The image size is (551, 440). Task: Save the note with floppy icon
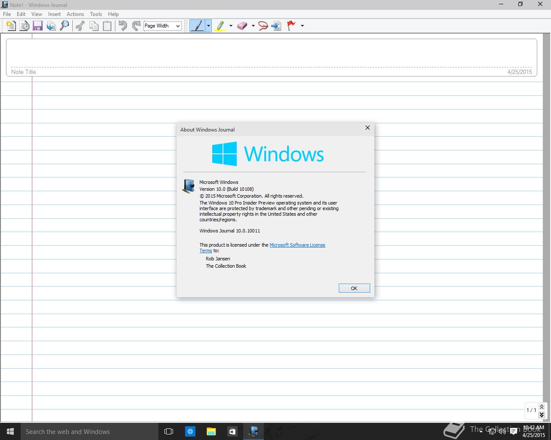[x=38, y=26]
